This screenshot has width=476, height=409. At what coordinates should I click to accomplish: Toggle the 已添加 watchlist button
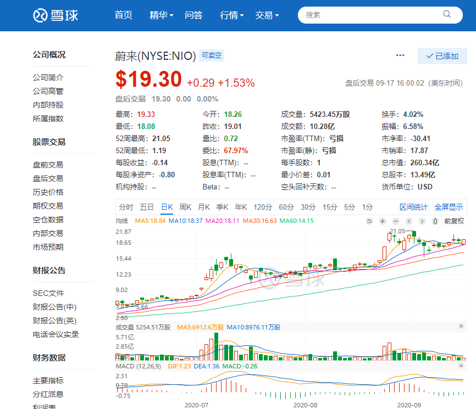coord(442,56)
